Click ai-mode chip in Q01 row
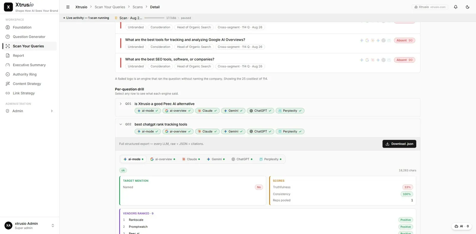Image resolution: width=476 pixels, height=234 pixels. click(148, 111)
